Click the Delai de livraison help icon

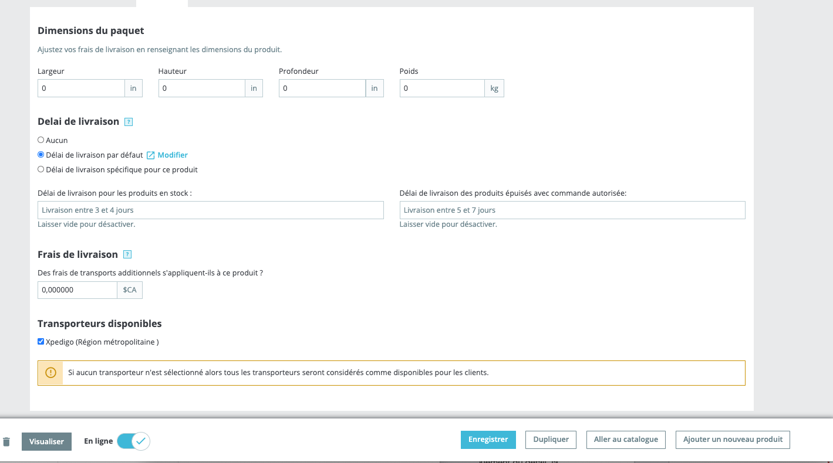pos(129,122)
